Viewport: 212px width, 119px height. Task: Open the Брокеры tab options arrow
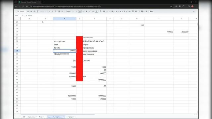pos(36,117)
